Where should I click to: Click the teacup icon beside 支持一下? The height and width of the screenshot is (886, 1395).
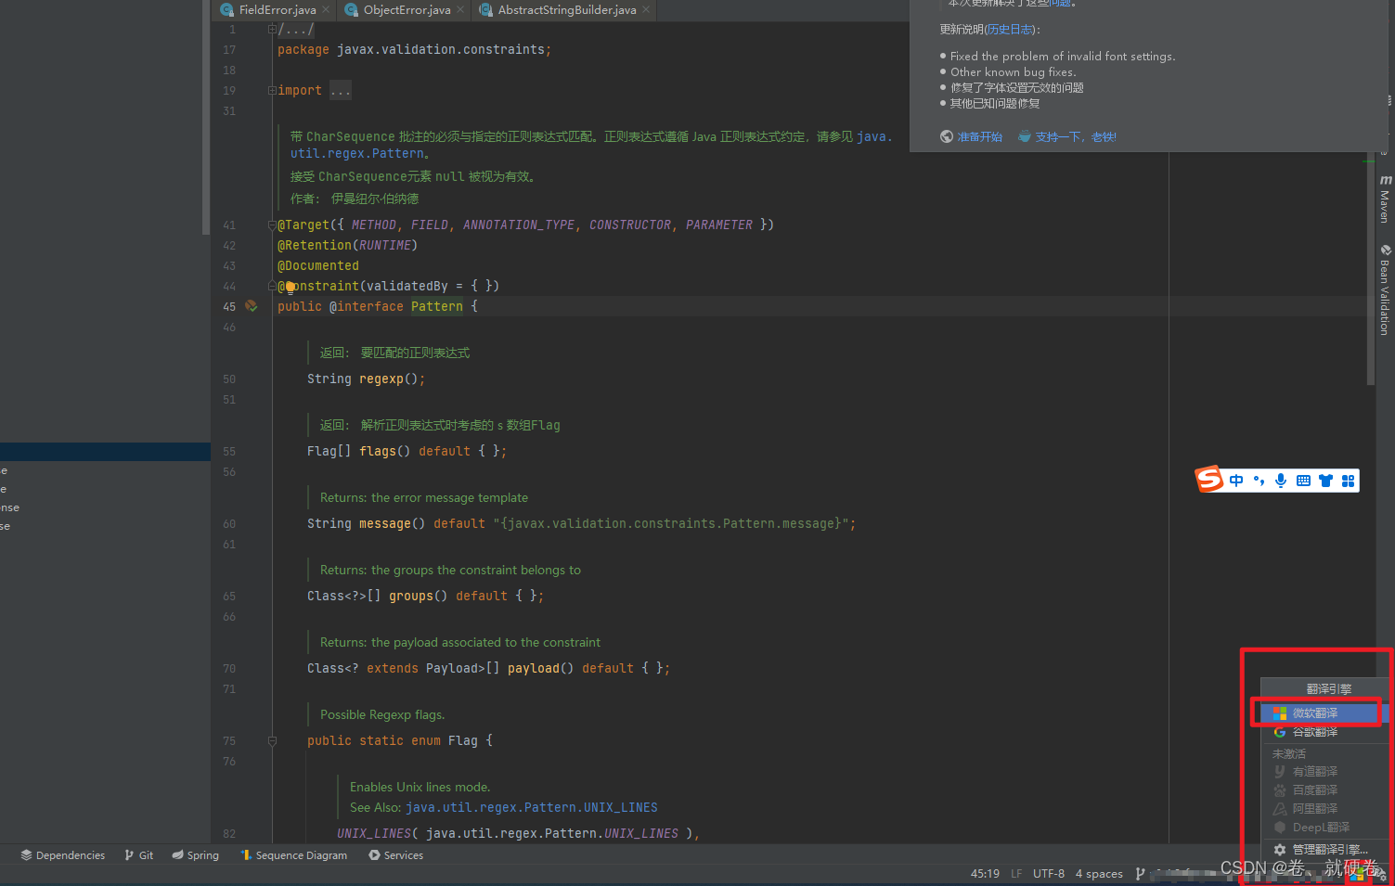point(1025,136)
